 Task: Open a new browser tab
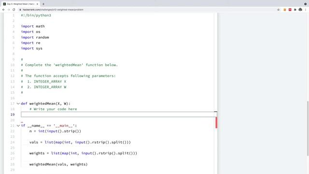[x=43, y=4]
